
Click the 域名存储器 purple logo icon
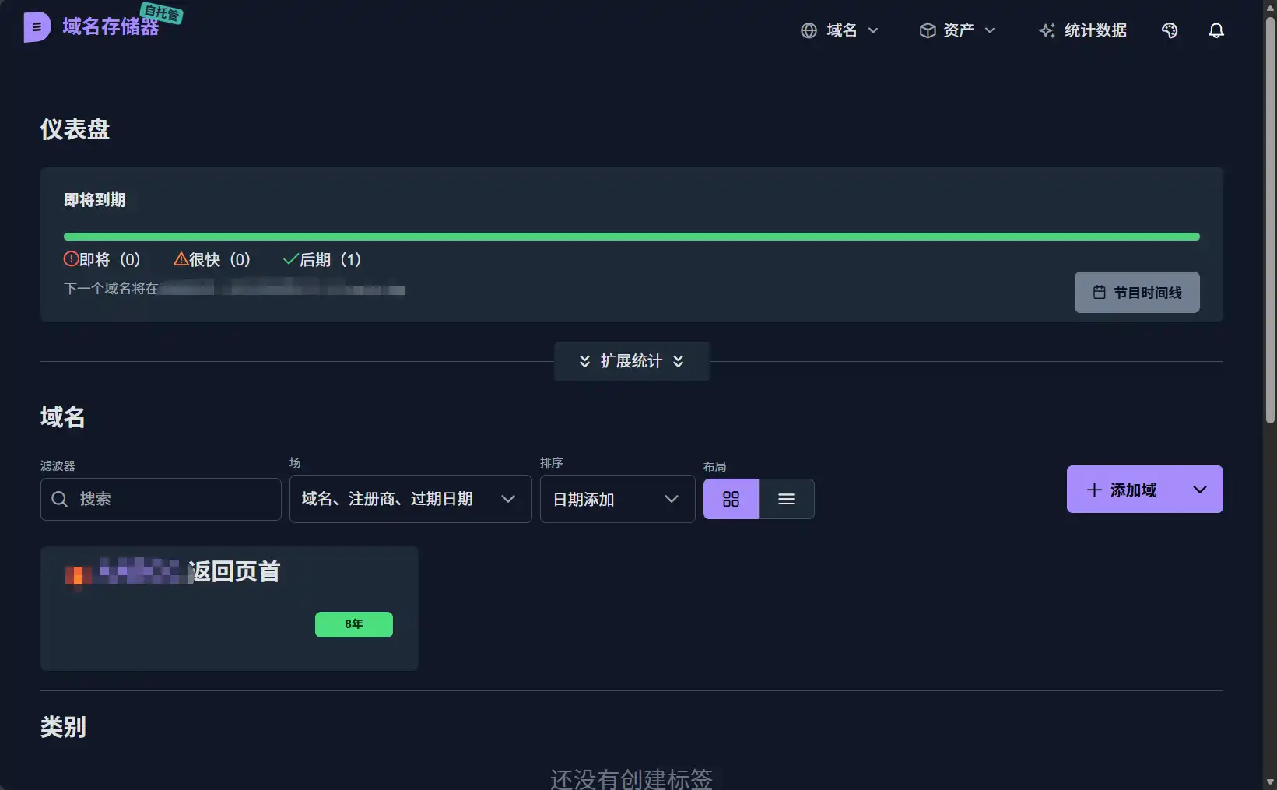pyautogui.click(x=37, y=27)
